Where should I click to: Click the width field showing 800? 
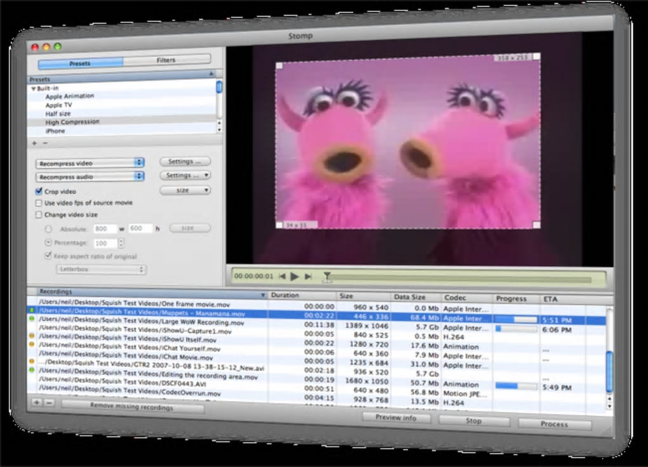[x=105, y=229]
